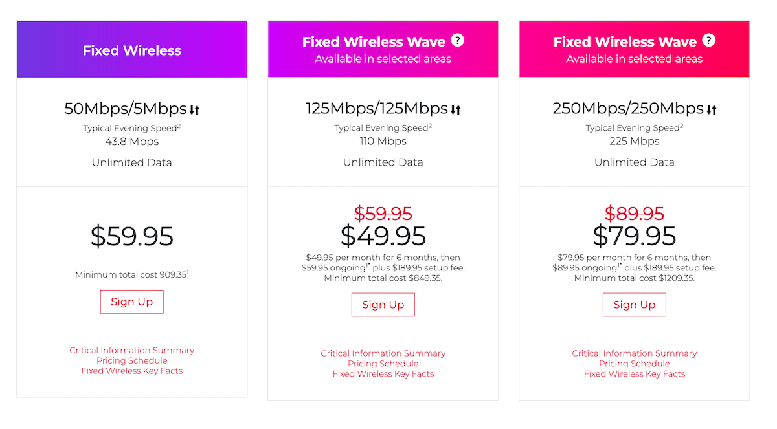
Task: Click the purple Fixed Wireless plan header
Action: point(131,50)
